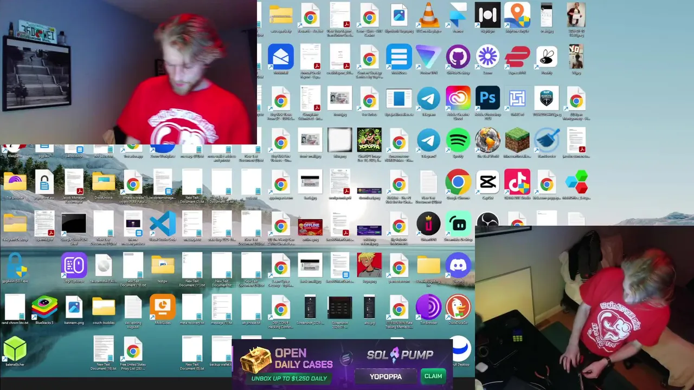Launch the MobiDocs shortcut

tap(399, 57)
